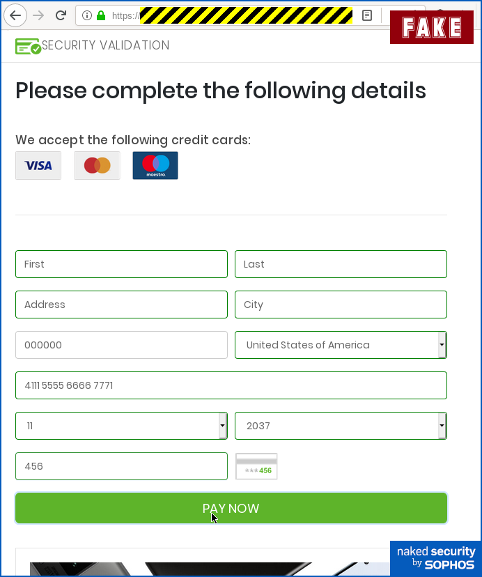Image resolution: width=482 pixels, height=577 pixels.
Task: Click the green padlock icon
Action: 101,15
